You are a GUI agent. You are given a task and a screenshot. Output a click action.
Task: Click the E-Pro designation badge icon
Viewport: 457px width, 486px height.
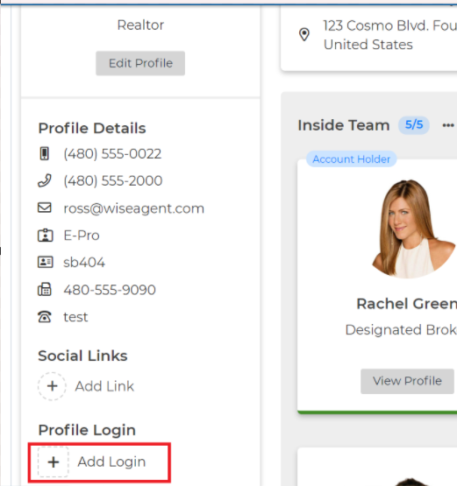pos(46,236)
